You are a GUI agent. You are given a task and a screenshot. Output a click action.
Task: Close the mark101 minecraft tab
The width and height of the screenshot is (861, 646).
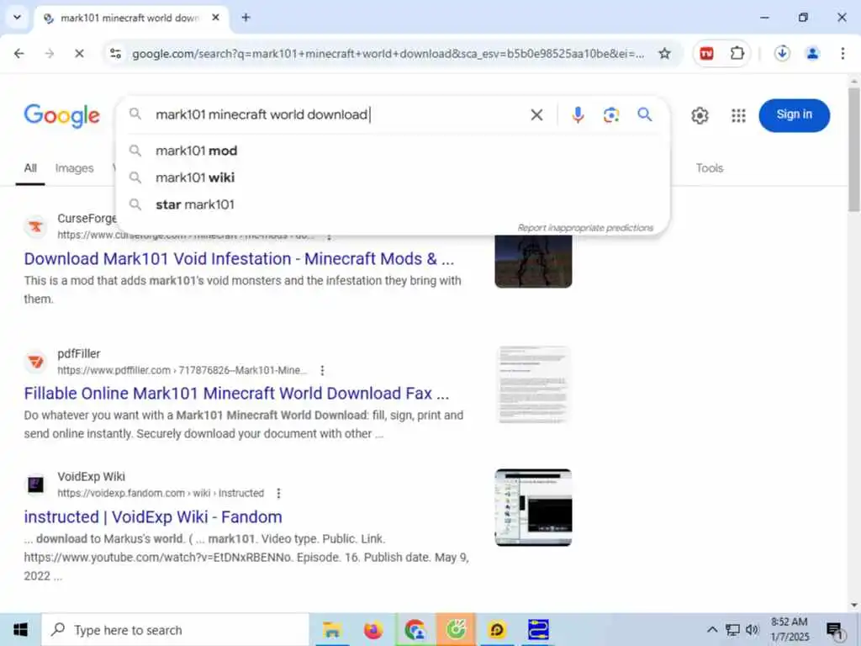(x=216, y=18)
